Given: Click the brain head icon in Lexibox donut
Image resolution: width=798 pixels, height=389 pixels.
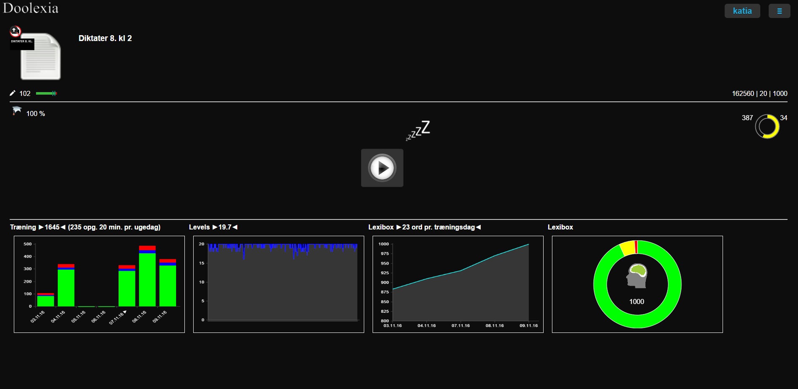Looking at the screenshot, I should point(637,276).
